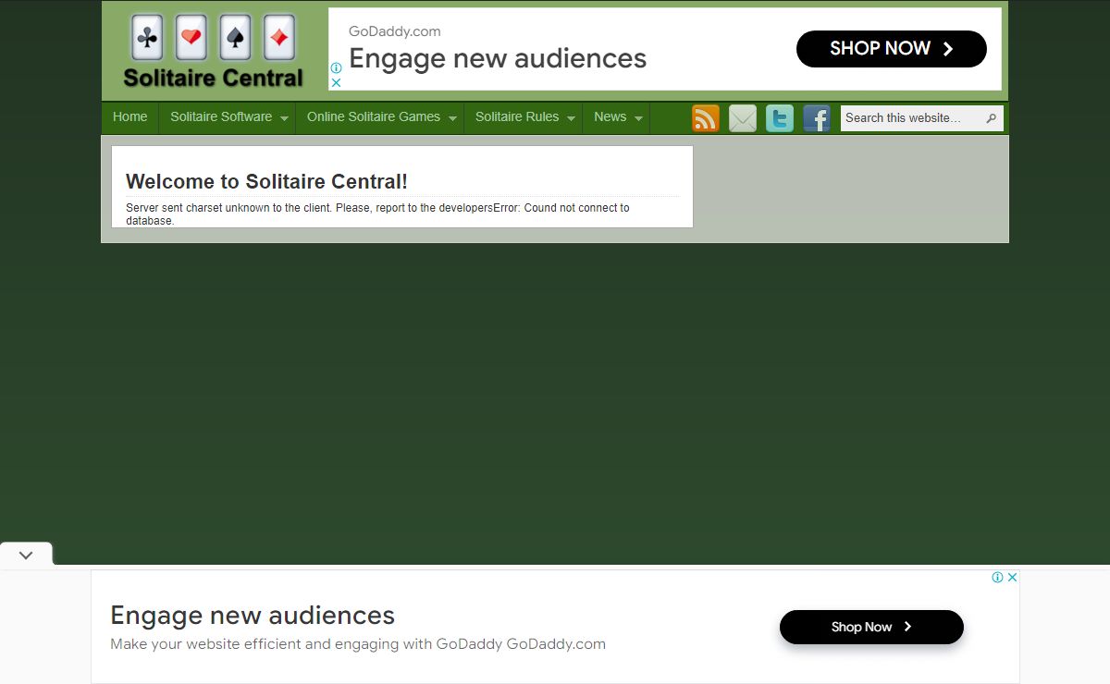Click the top banner headline 'Engage new audiences'
The image size is (1110, 684).
pyautogui.click(x=498, y=58)
